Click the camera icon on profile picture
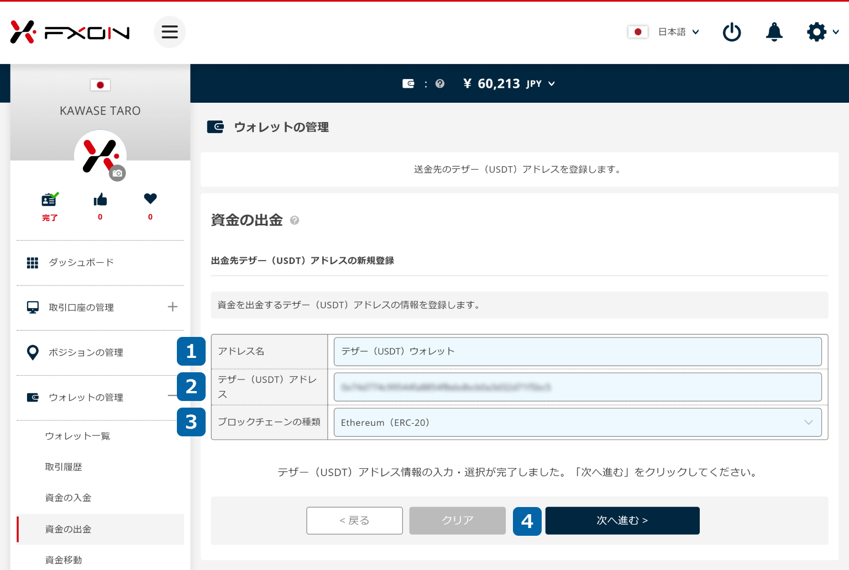The image size is (849, 570). coord(117,173)
